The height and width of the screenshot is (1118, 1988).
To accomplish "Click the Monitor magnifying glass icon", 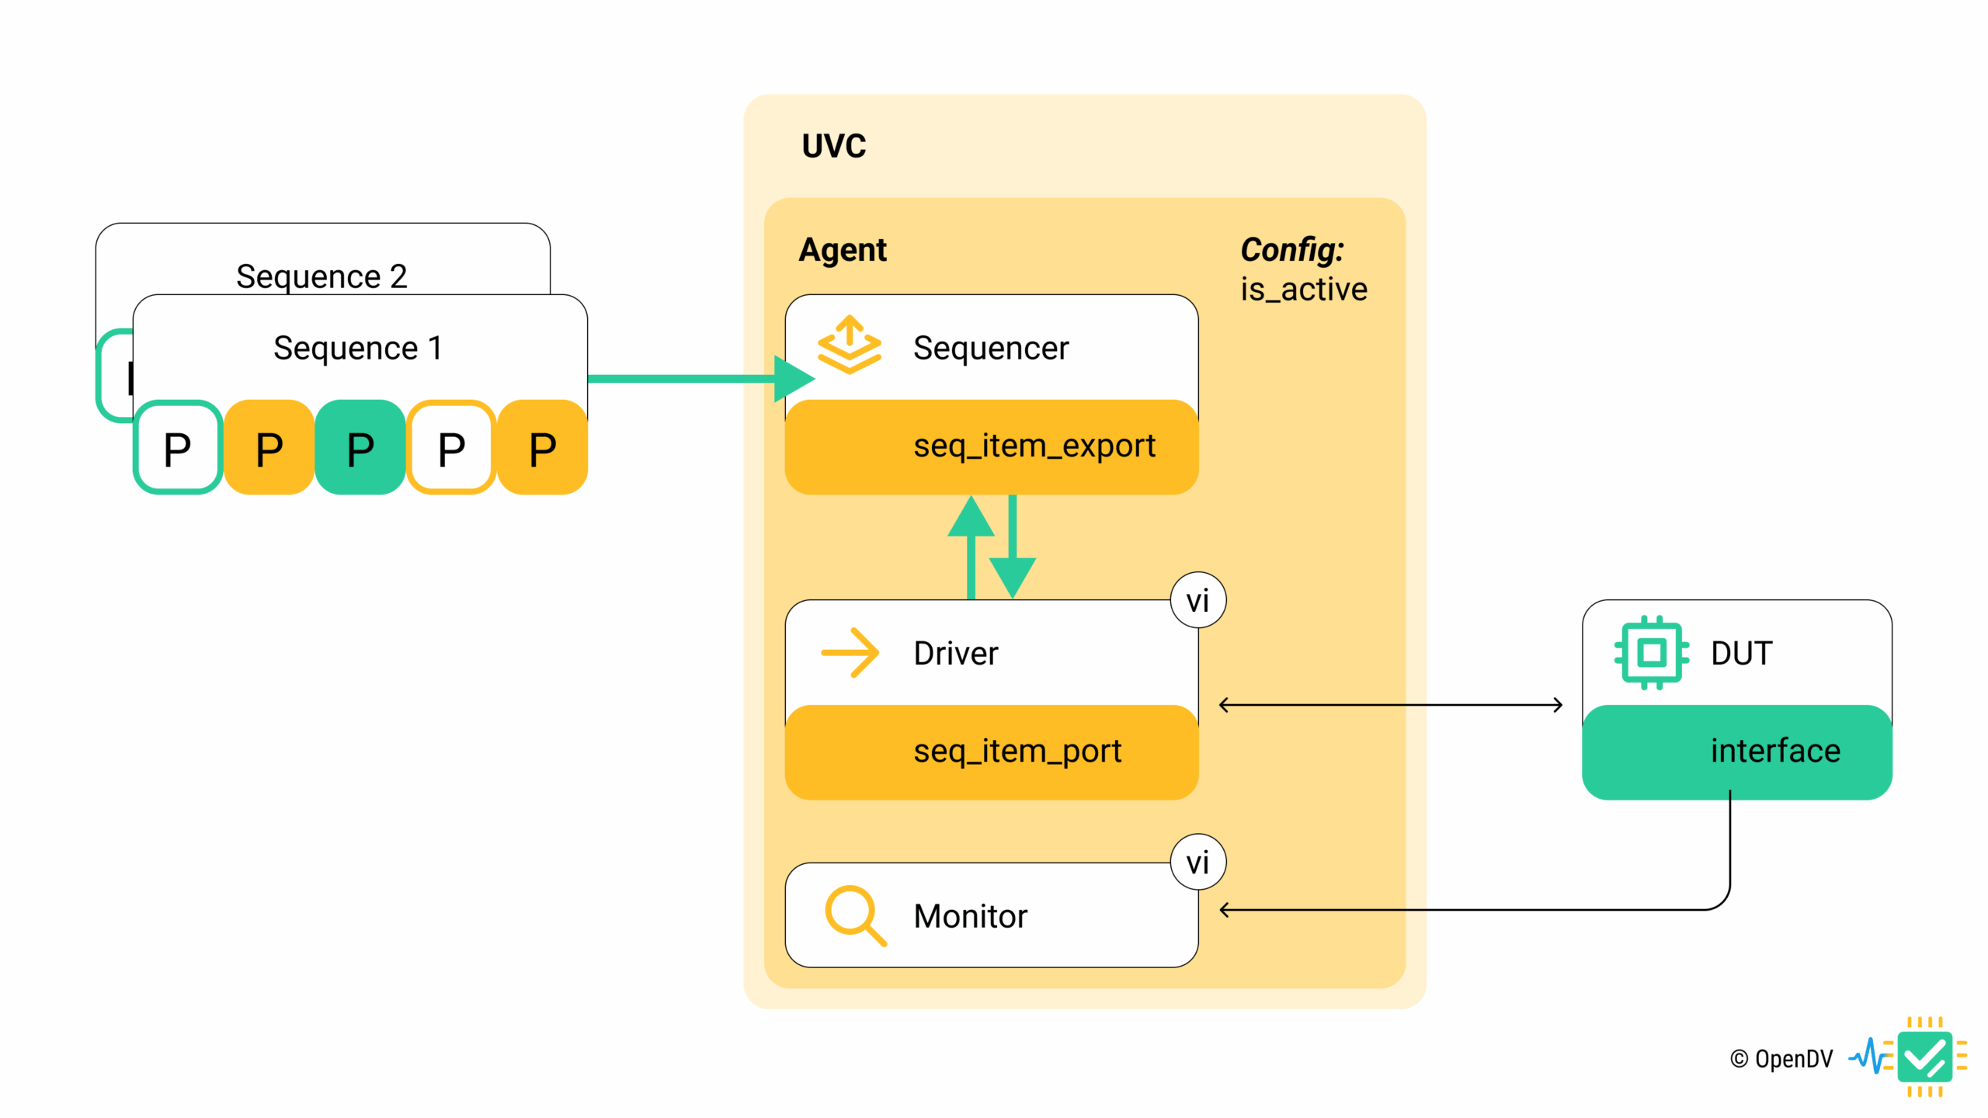I will pos(855,916).
